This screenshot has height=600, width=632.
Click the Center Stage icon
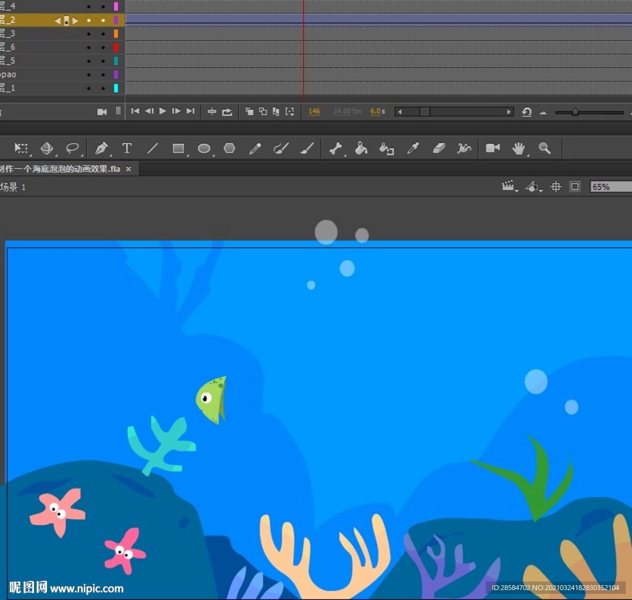pos(556,187)
